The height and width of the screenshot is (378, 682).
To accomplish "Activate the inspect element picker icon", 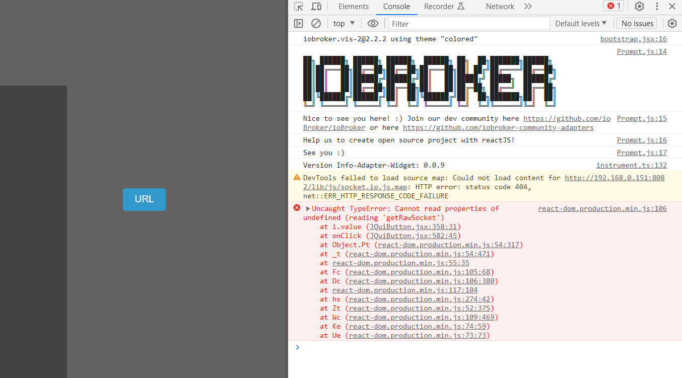I will 299,7.
